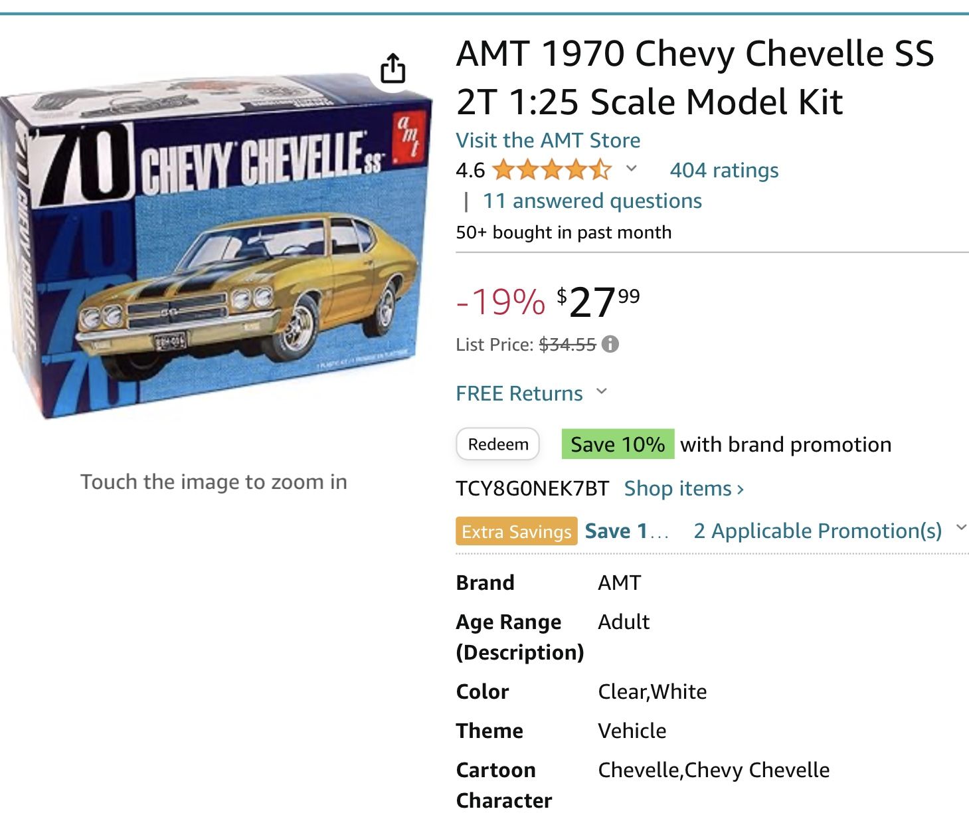969x823 pixels.
Task: Expand the FREE Returns dropdown arrow
Action: (602, 392)
